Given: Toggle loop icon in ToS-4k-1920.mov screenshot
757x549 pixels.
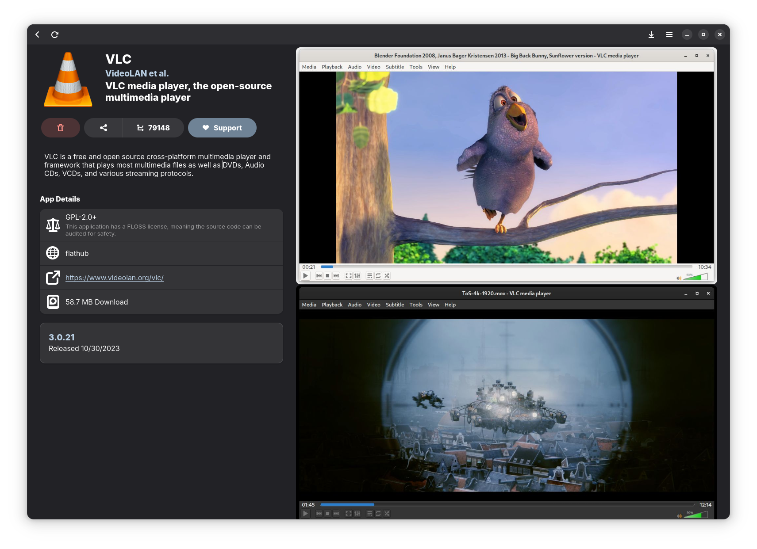Looking at the screenshot, I should (x=378, y=514).
